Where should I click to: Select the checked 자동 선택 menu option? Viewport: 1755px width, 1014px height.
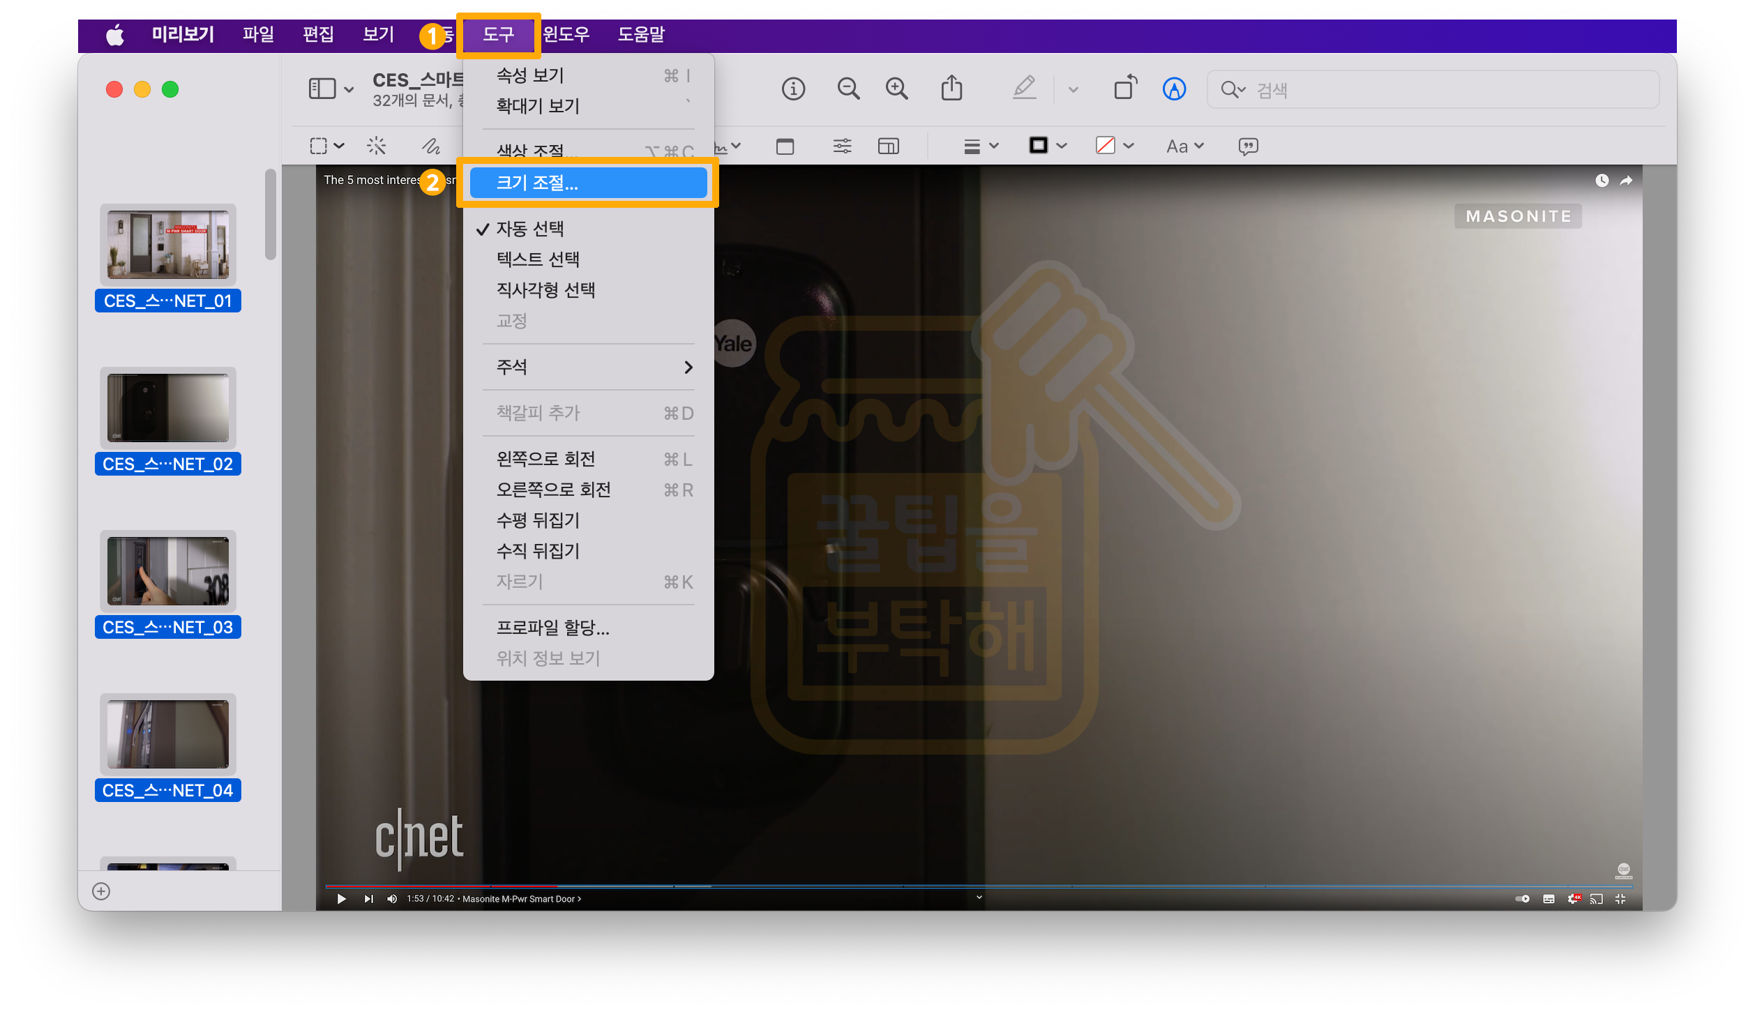pyautogui.click(x=530, y=229)
